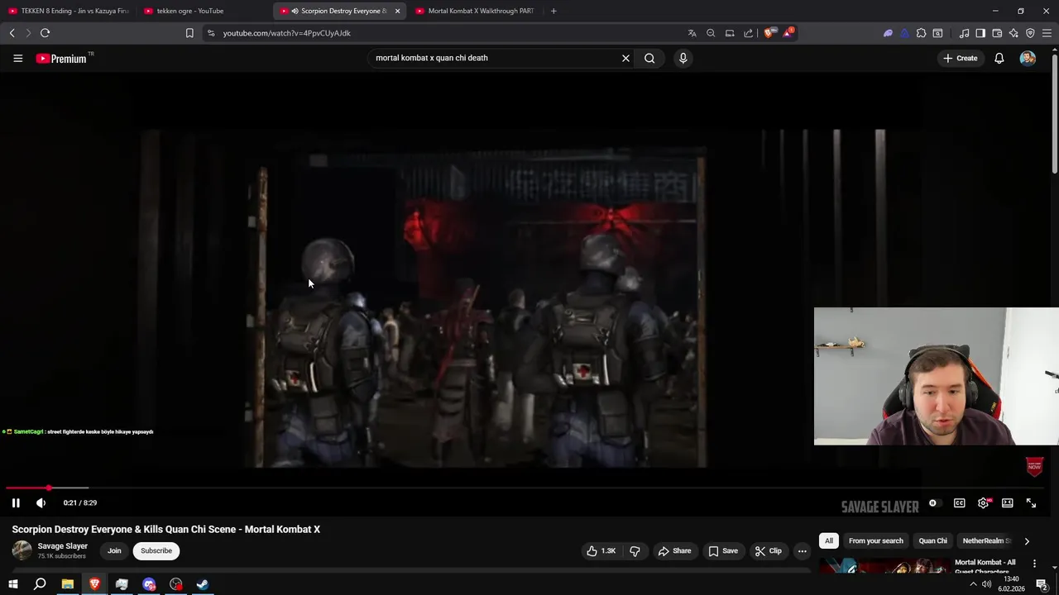Open options for Mortal Kombat All Guest video
This screenshot has height=595, width=1059.
[1034, 564]
